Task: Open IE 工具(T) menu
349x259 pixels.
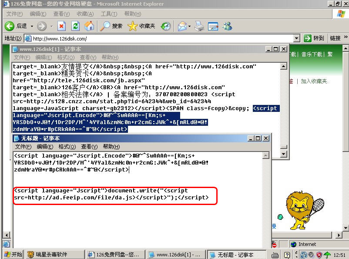Action: [x=109, y=14]
